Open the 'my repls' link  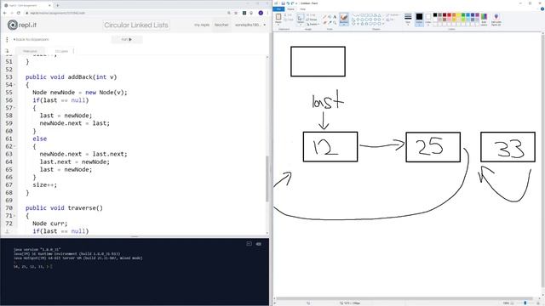(x=202, y=25)
